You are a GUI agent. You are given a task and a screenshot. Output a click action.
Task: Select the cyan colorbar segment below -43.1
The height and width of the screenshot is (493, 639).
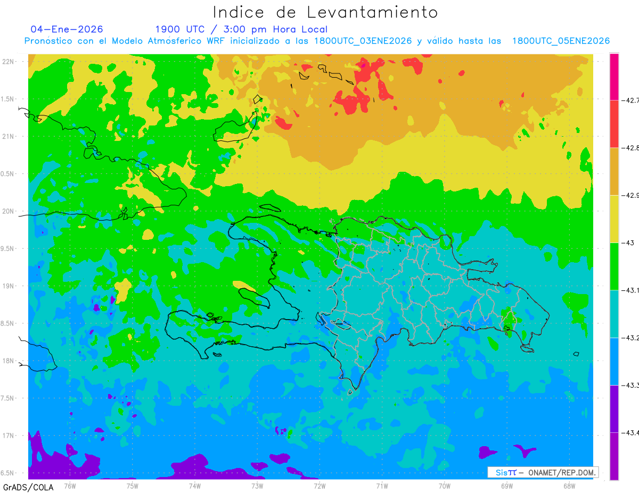[x=614, y=314]
